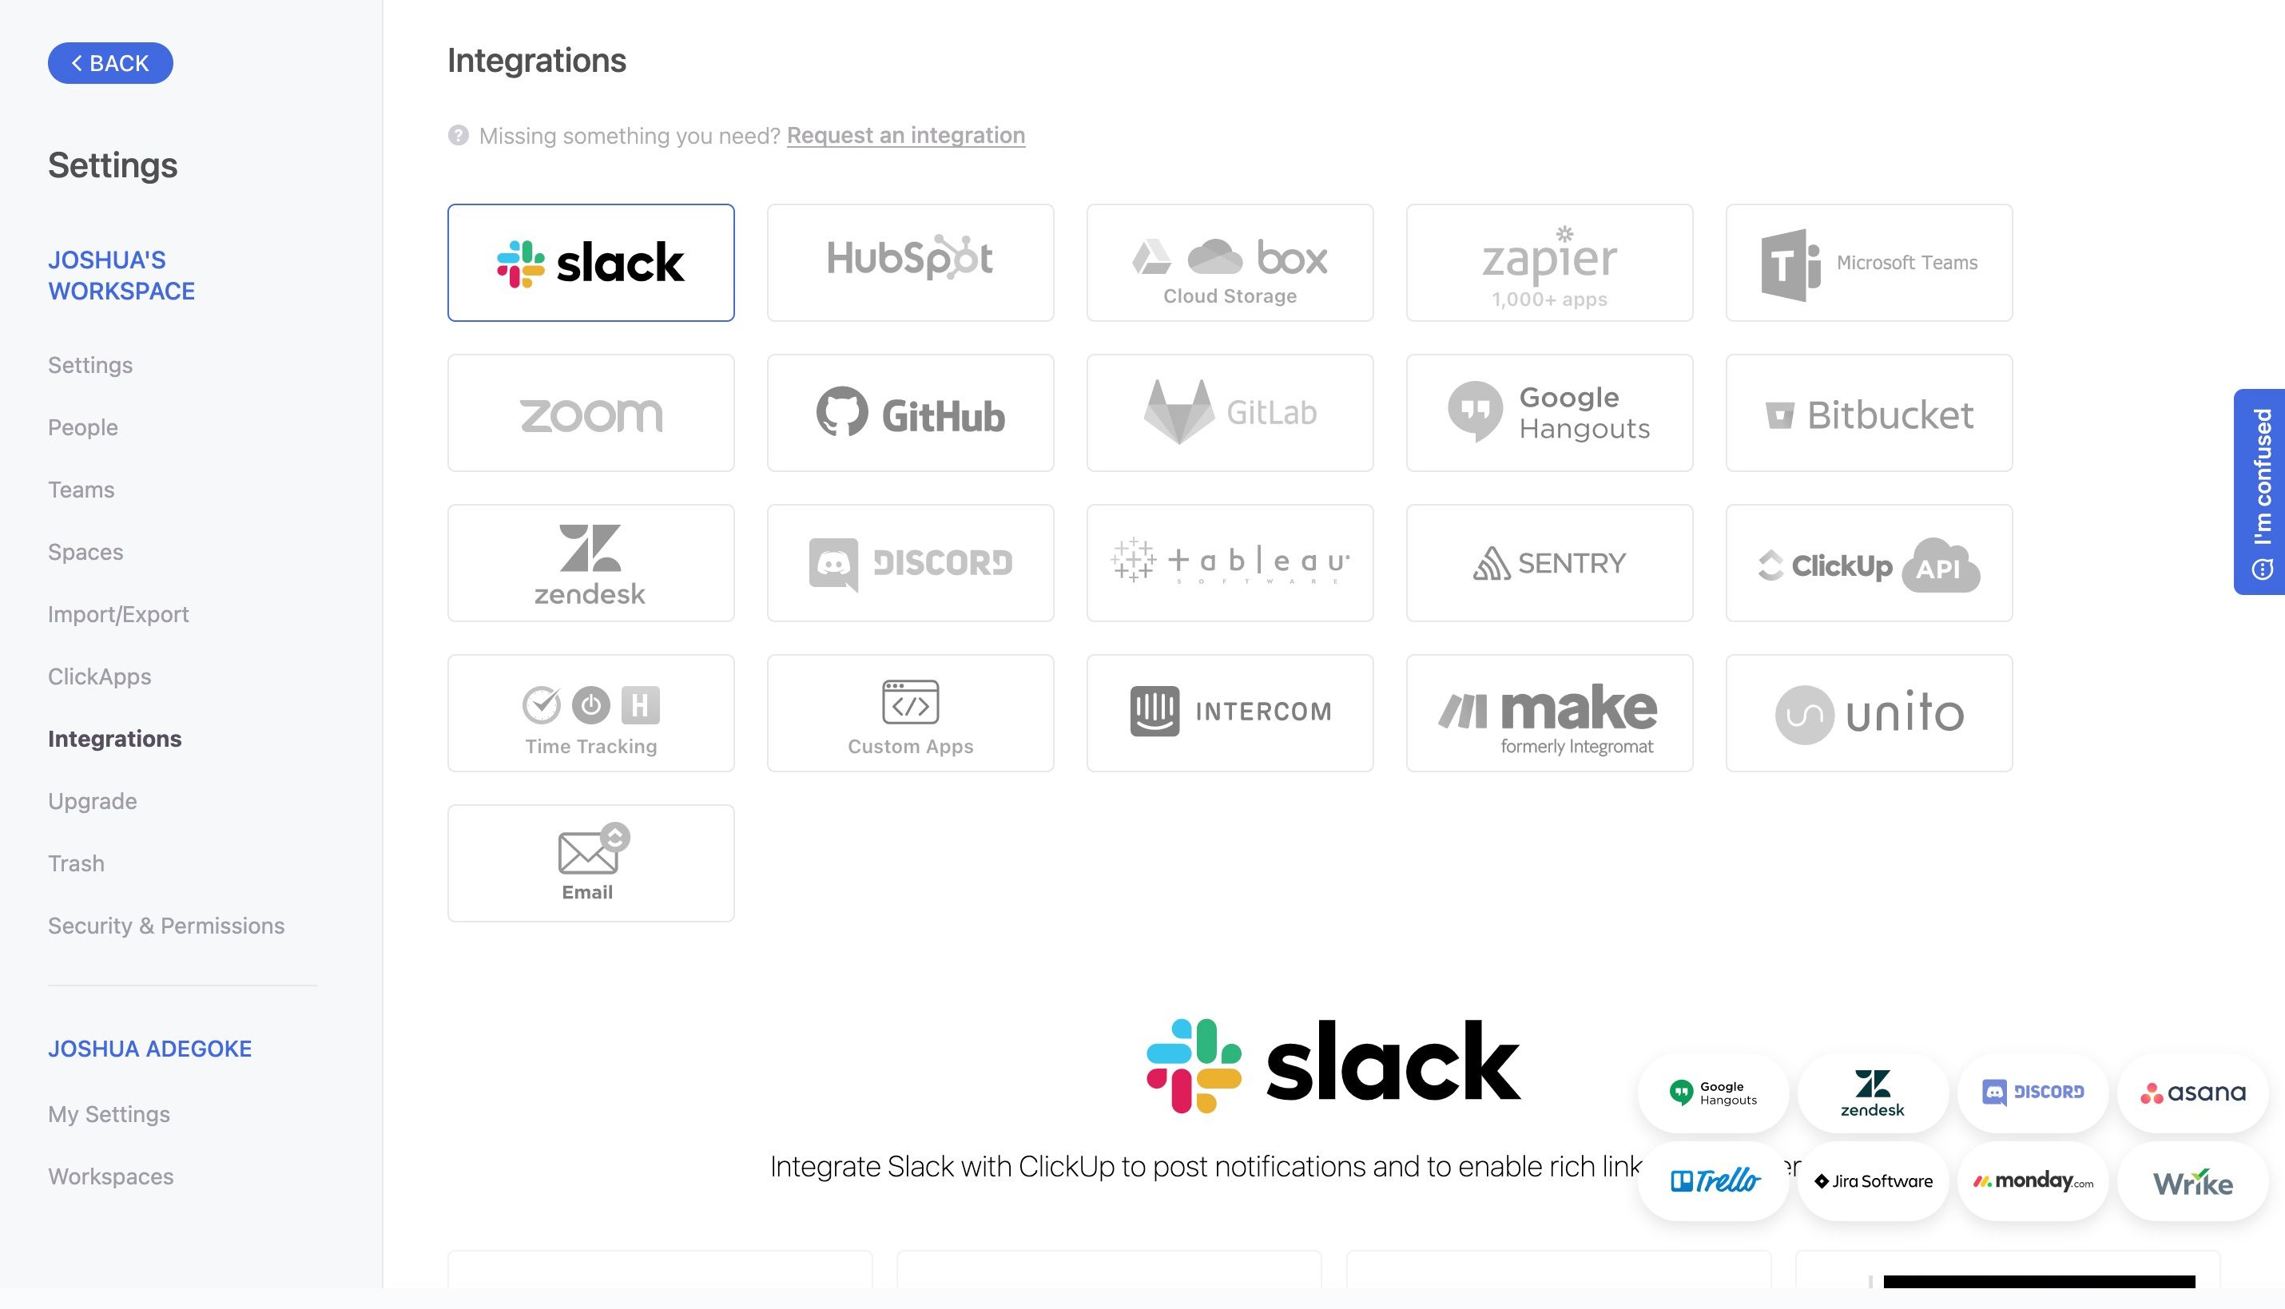Open the Make (Integromat) integration panel
Viewport: 2285px width, 1309px height.
coord(1549,712)
